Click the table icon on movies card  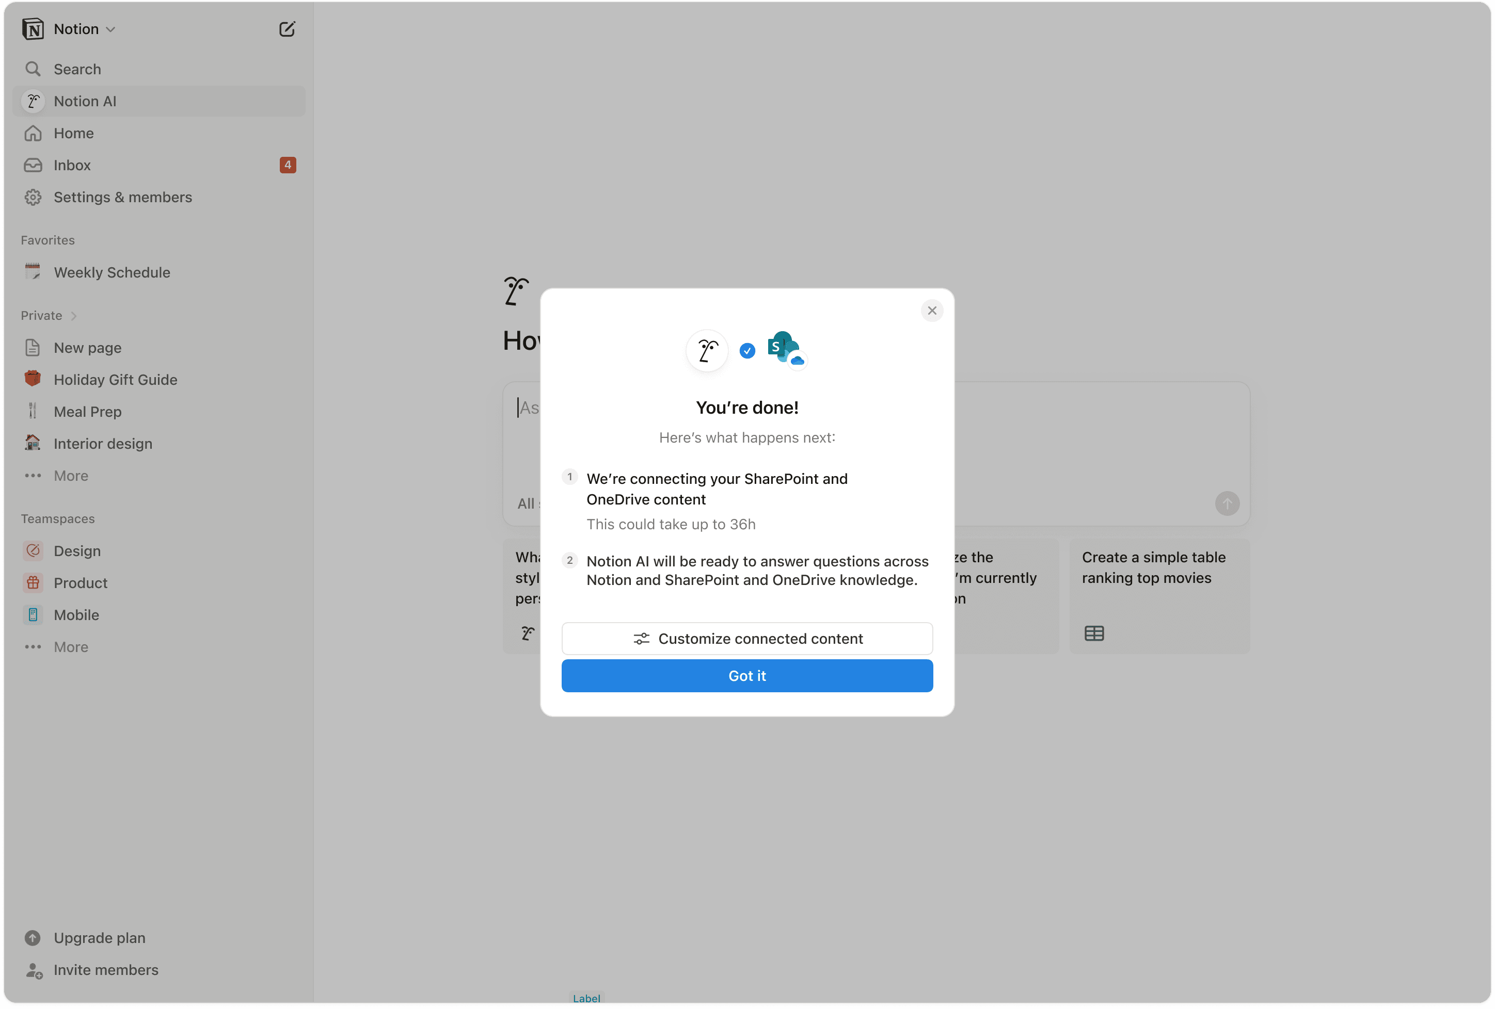[x=1094, y=633]
